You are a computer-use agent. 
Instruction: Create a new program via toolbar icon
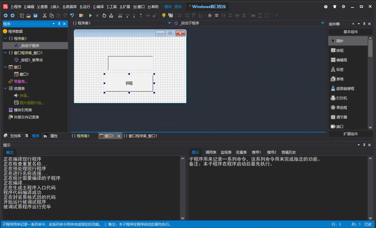[x=22, y=15]
